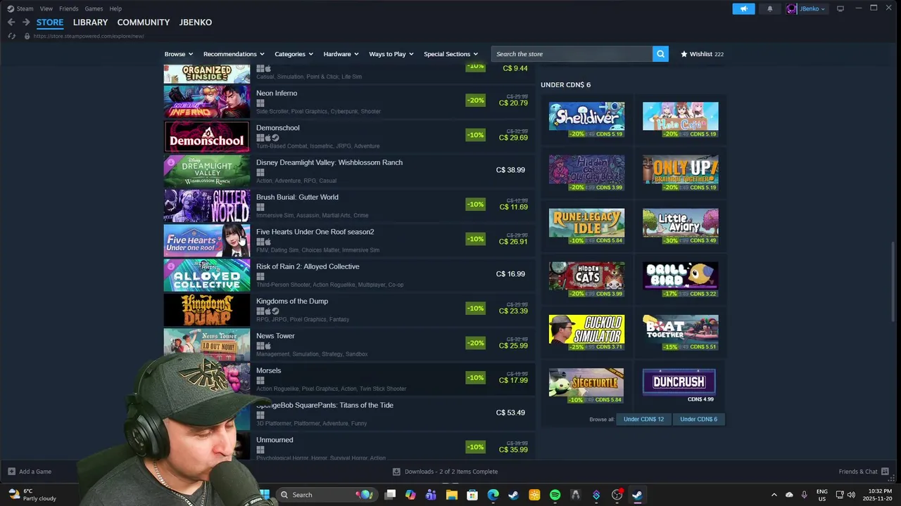Click the News Tower title
The width and height of the screenshot is (901, 506).
click(275, 336)
